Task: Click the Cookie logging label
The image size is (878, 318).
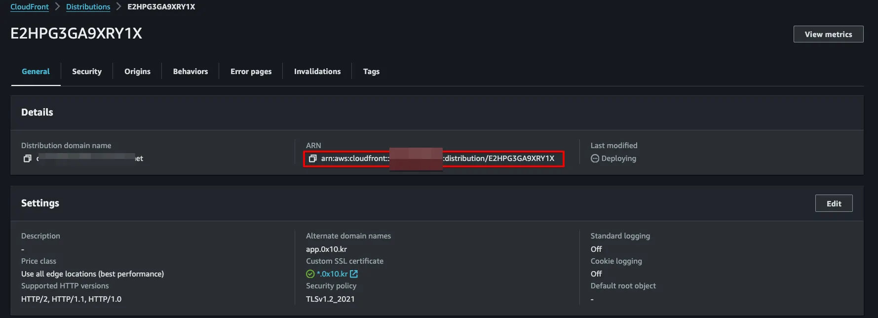Action: (x=616, y=261)
